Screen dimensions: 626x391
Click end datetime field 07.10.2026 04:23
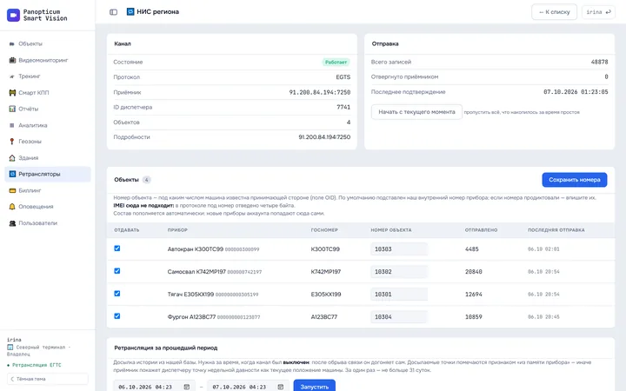[x=248, y=387]
